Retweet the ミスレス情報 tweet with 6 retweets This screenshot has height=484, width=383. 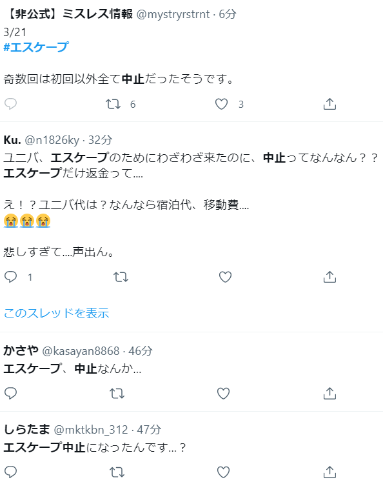click(x=113, y=104)
